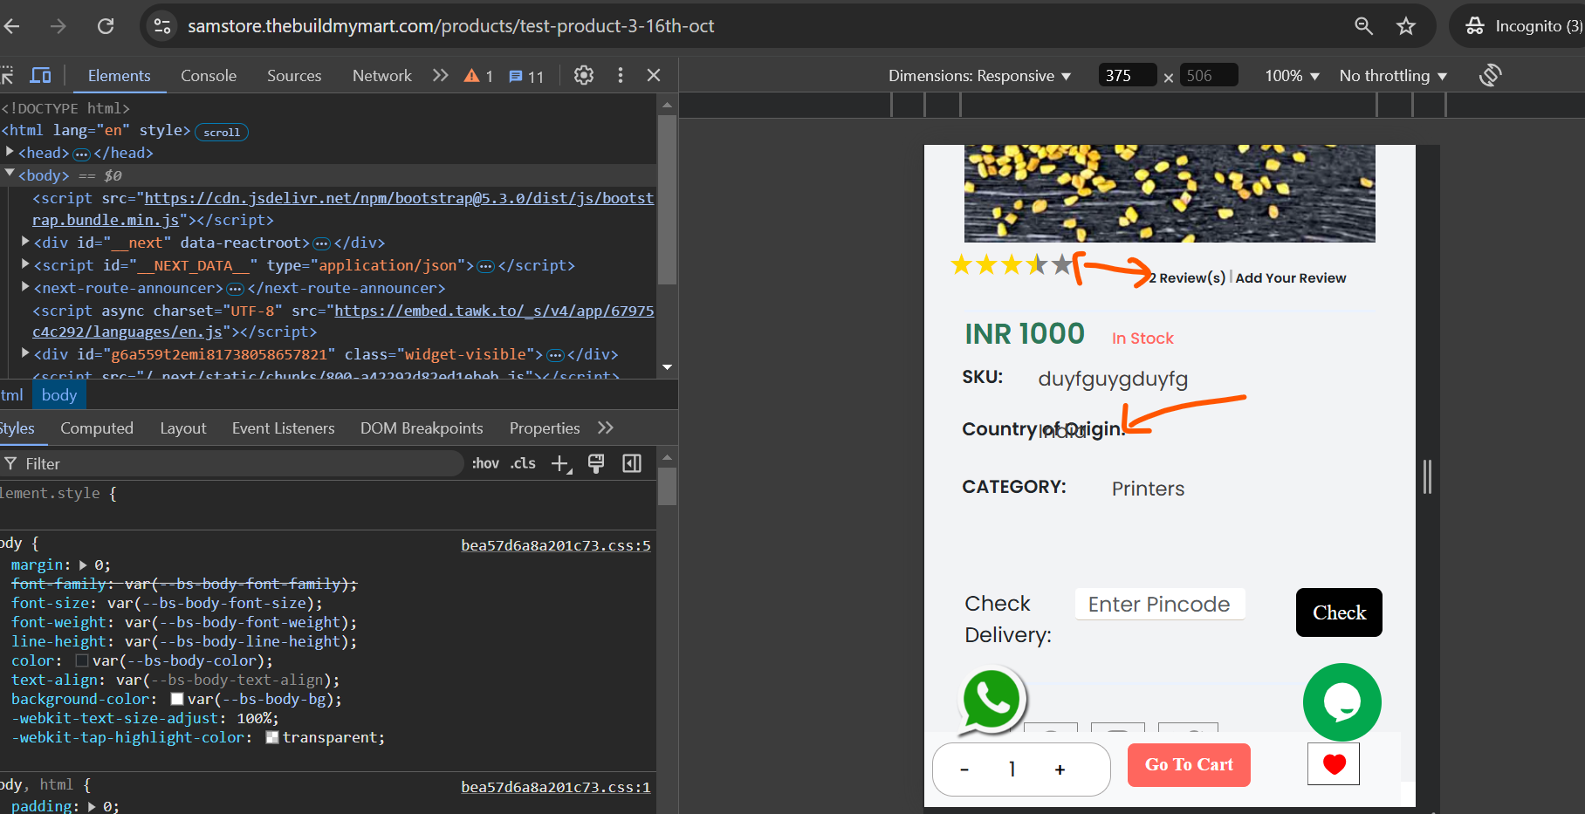This screenshot has width=1585, height=814.
Task: Reload the page with the refresh icon
Action: (106, 26)
